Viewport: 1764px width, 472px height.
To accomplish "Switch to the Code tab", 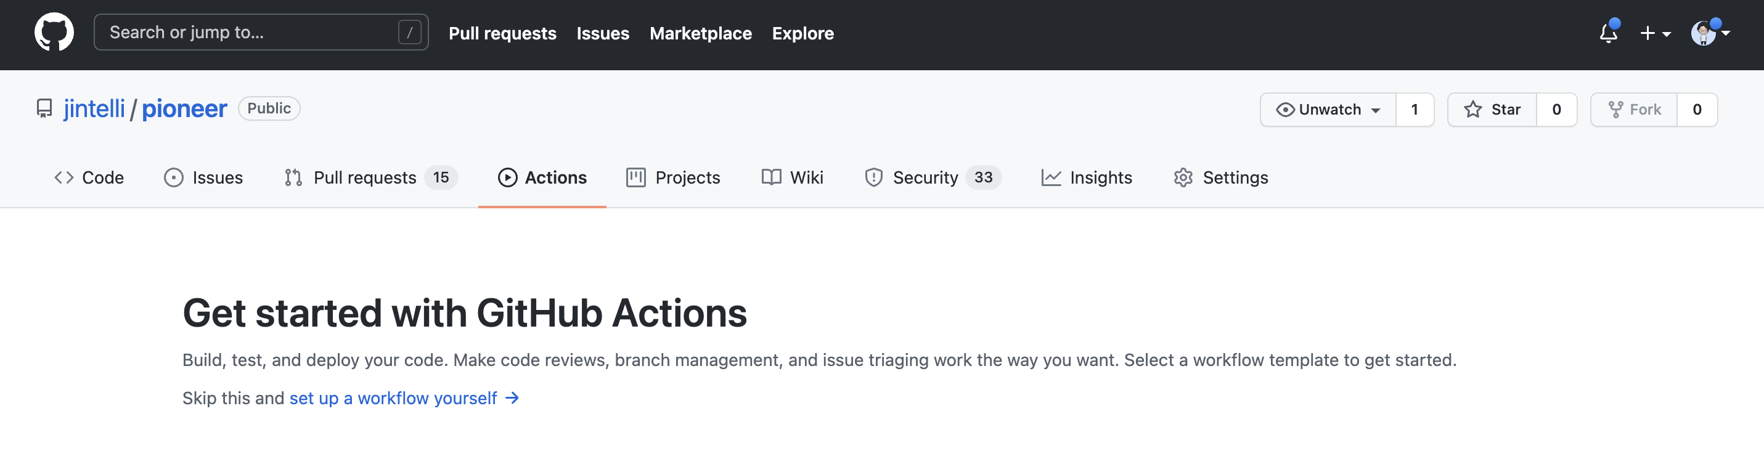I will 89,177.
